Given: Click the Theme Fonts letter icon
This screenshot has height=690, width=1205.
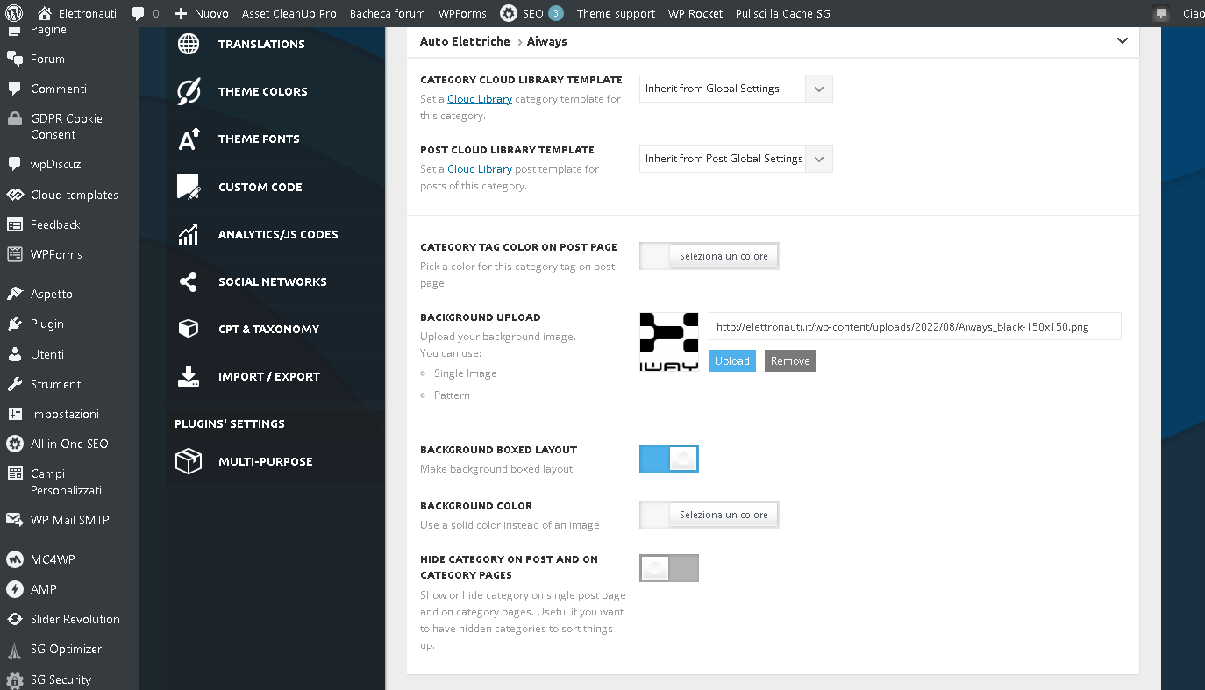Looking at the screenshot, I should (x=189, y=139).
